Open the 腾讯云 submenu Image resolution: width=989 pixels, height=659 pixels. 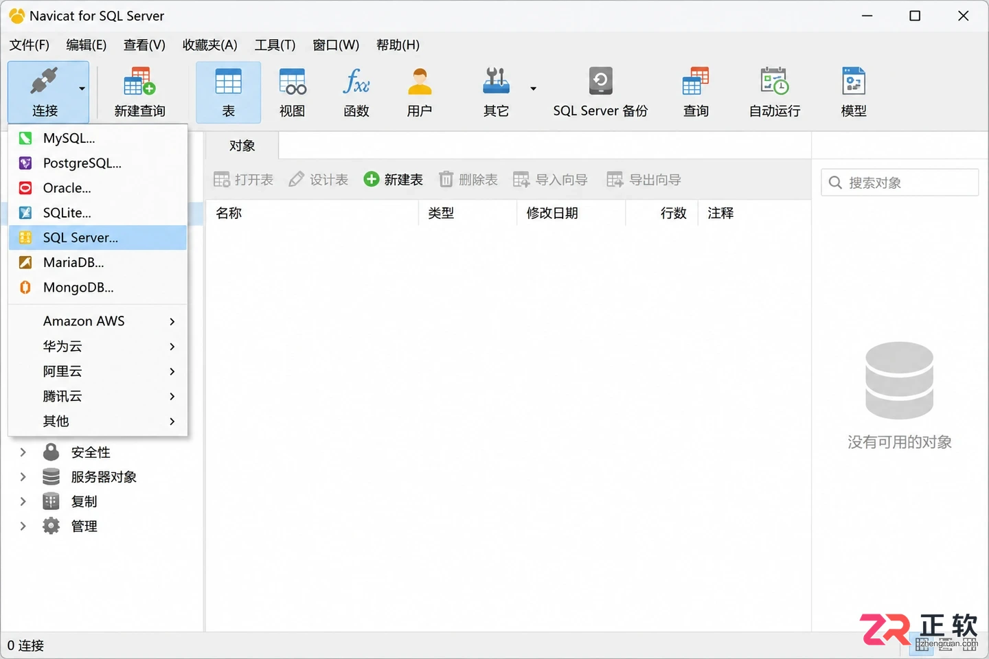tap(98, 396)
